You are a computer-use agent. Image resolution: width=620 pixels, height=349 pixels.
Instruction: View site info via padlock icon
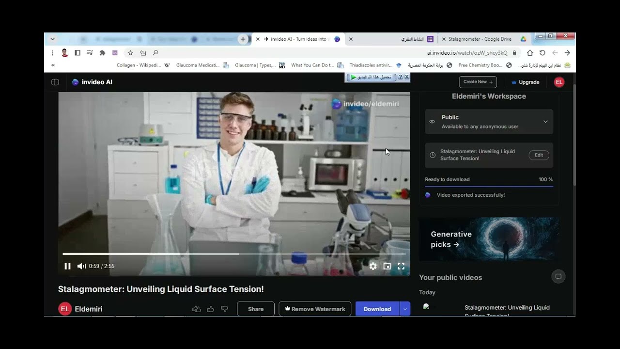514,53
